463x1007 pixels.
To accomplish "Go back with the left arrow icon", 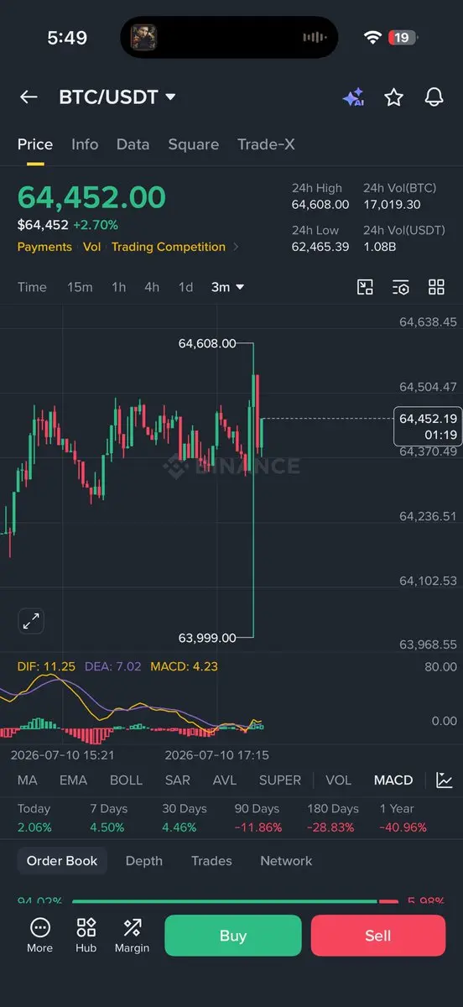I will tap(29, 97).
